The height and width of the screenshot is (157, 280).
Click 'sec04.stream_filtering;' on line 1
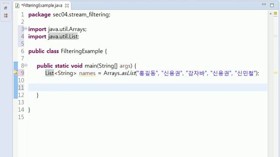point(82,14)
